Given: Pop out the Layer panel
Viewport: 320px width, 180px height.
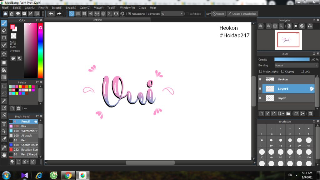Looking at the screenshot, I should 314,53.
